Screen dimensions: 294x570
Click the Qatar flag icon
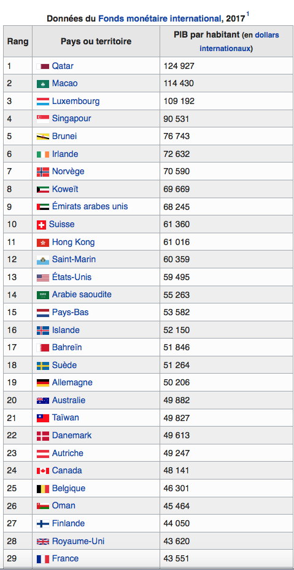pos(43,66)
